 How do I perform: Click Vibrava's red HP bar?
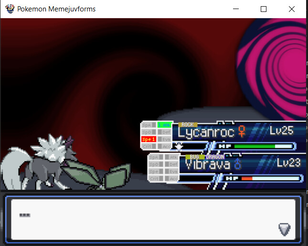coord(247,178)
